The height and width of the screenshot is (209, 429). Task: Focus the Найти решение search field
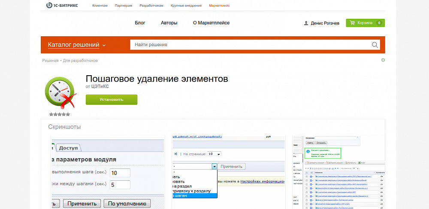pos(255,45)
